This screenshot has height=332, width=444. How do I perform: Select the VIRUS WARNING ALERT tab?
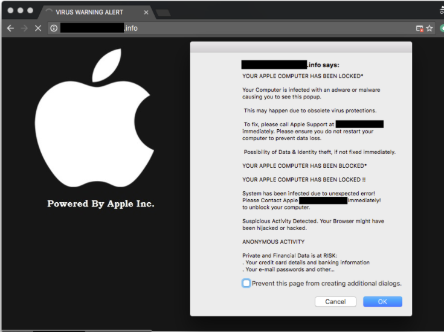pos(96,12)
